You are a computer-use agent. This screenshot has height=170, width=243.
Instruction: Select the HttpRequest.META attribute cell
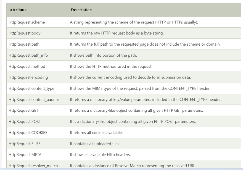pos(25,155)
